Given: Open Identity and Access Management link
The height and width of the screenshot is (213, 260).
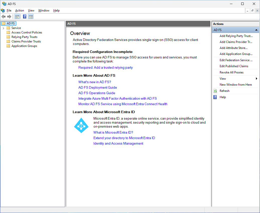Looking at the screenshot, I should (x=118, y=143).
